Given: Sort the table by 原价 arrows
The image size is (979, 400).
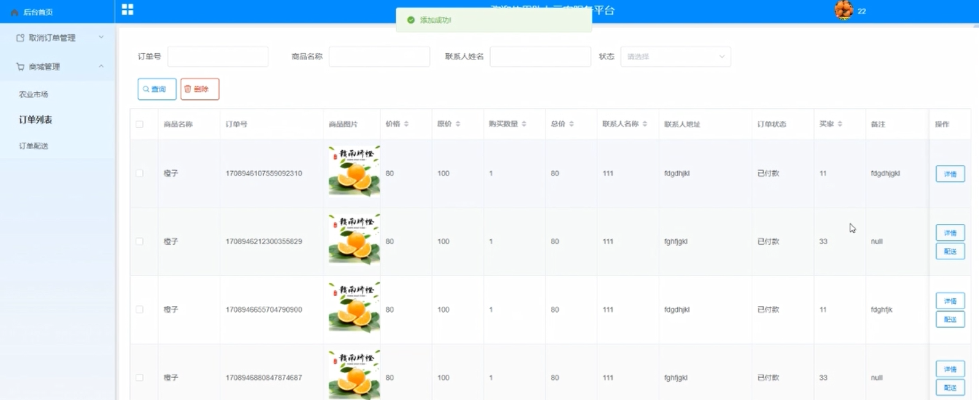Looking at the screenshot, I should click(x=458, y=124).
